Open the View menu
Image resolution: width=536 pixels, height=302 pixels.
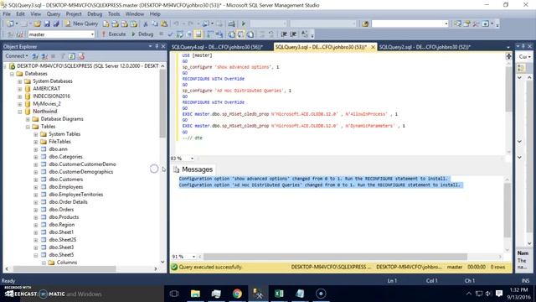[35, 14]
